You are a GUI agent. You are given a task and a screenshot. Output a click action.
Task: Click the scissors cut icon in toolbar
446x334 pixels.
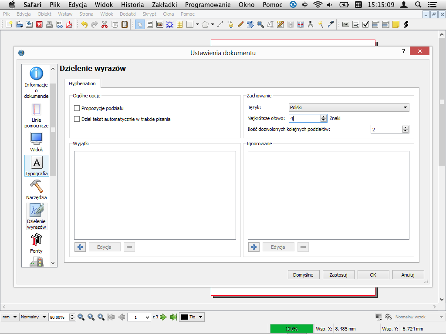tap(104, 24)
